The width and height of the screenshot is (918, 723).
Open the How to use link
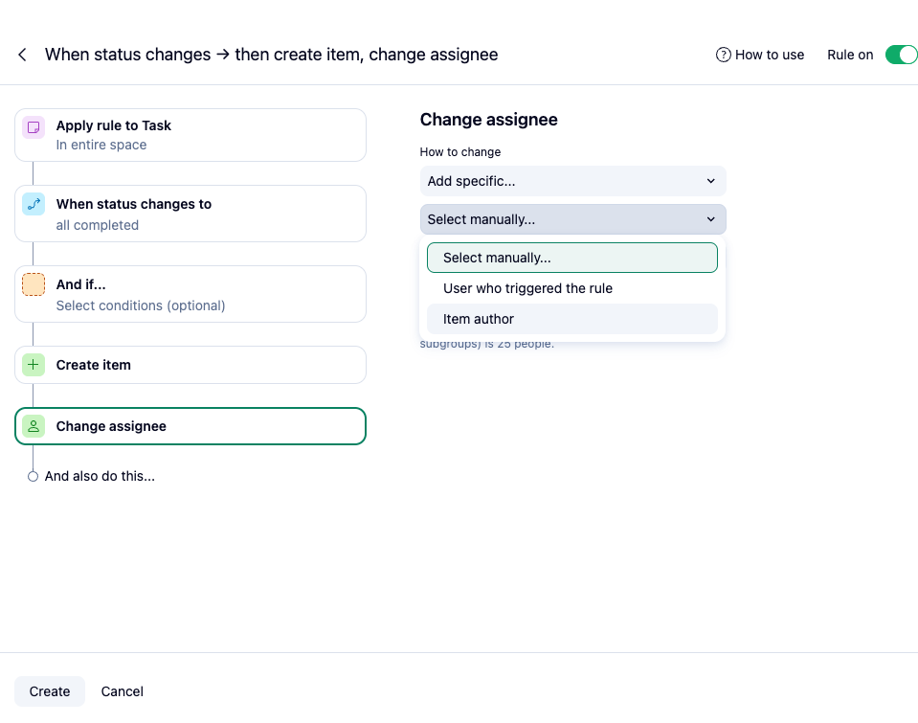point(770,55)
